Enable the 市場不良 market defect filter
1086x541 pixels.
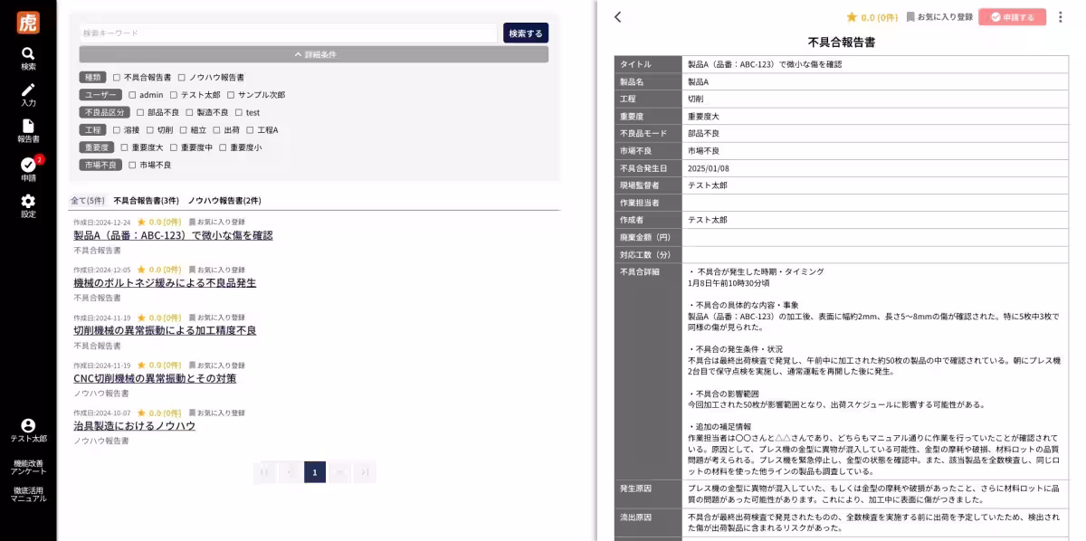133,165
